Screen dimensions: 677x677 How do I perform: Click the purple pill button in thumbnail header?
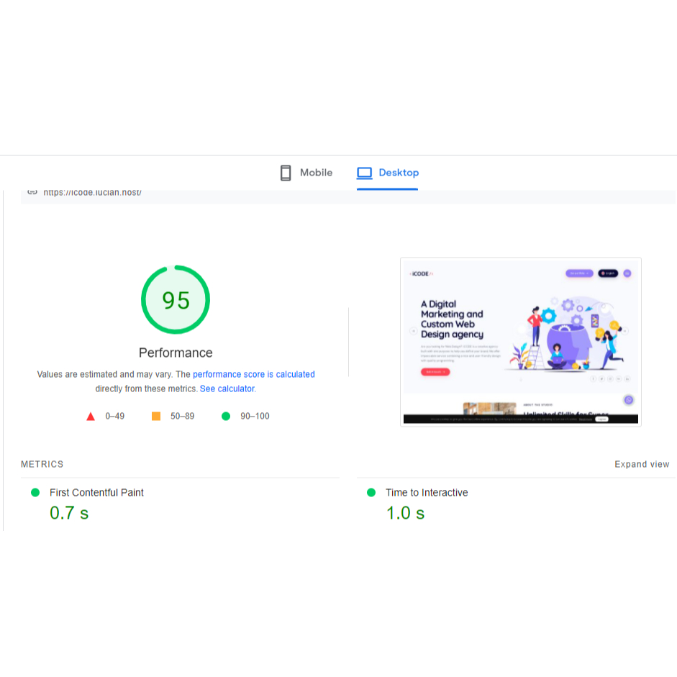[579, 273]
